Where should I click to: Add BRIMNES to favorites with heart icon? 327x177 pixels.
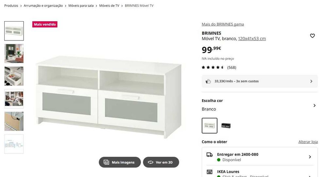coord(312,36)
